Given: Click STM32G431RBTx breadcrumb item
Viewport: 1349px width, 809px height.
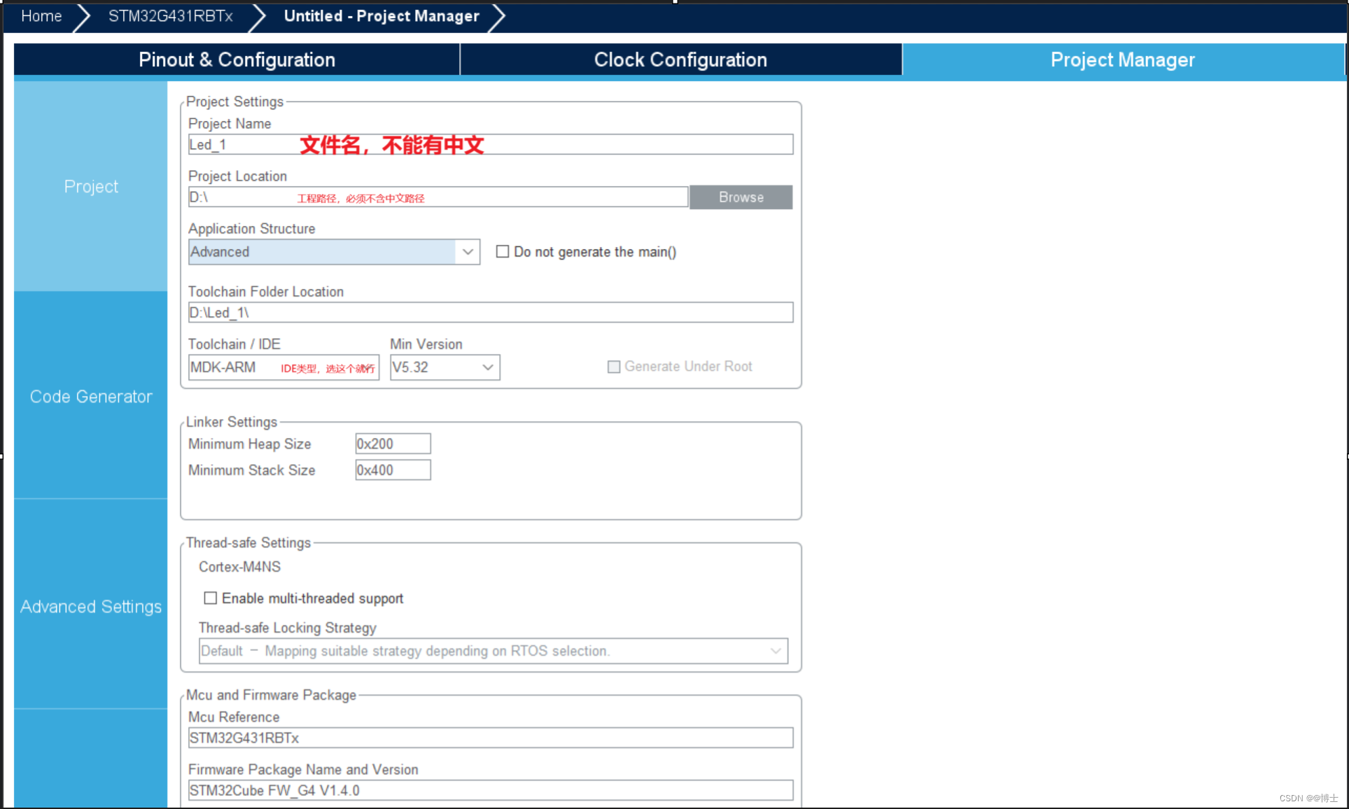Looking at the screenshot, I should (x=170, y=16).
